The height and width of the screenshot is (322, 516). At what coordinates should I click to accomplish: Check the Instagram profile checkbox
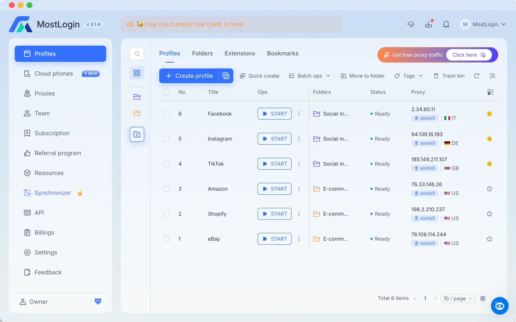[x=167, y=139]
